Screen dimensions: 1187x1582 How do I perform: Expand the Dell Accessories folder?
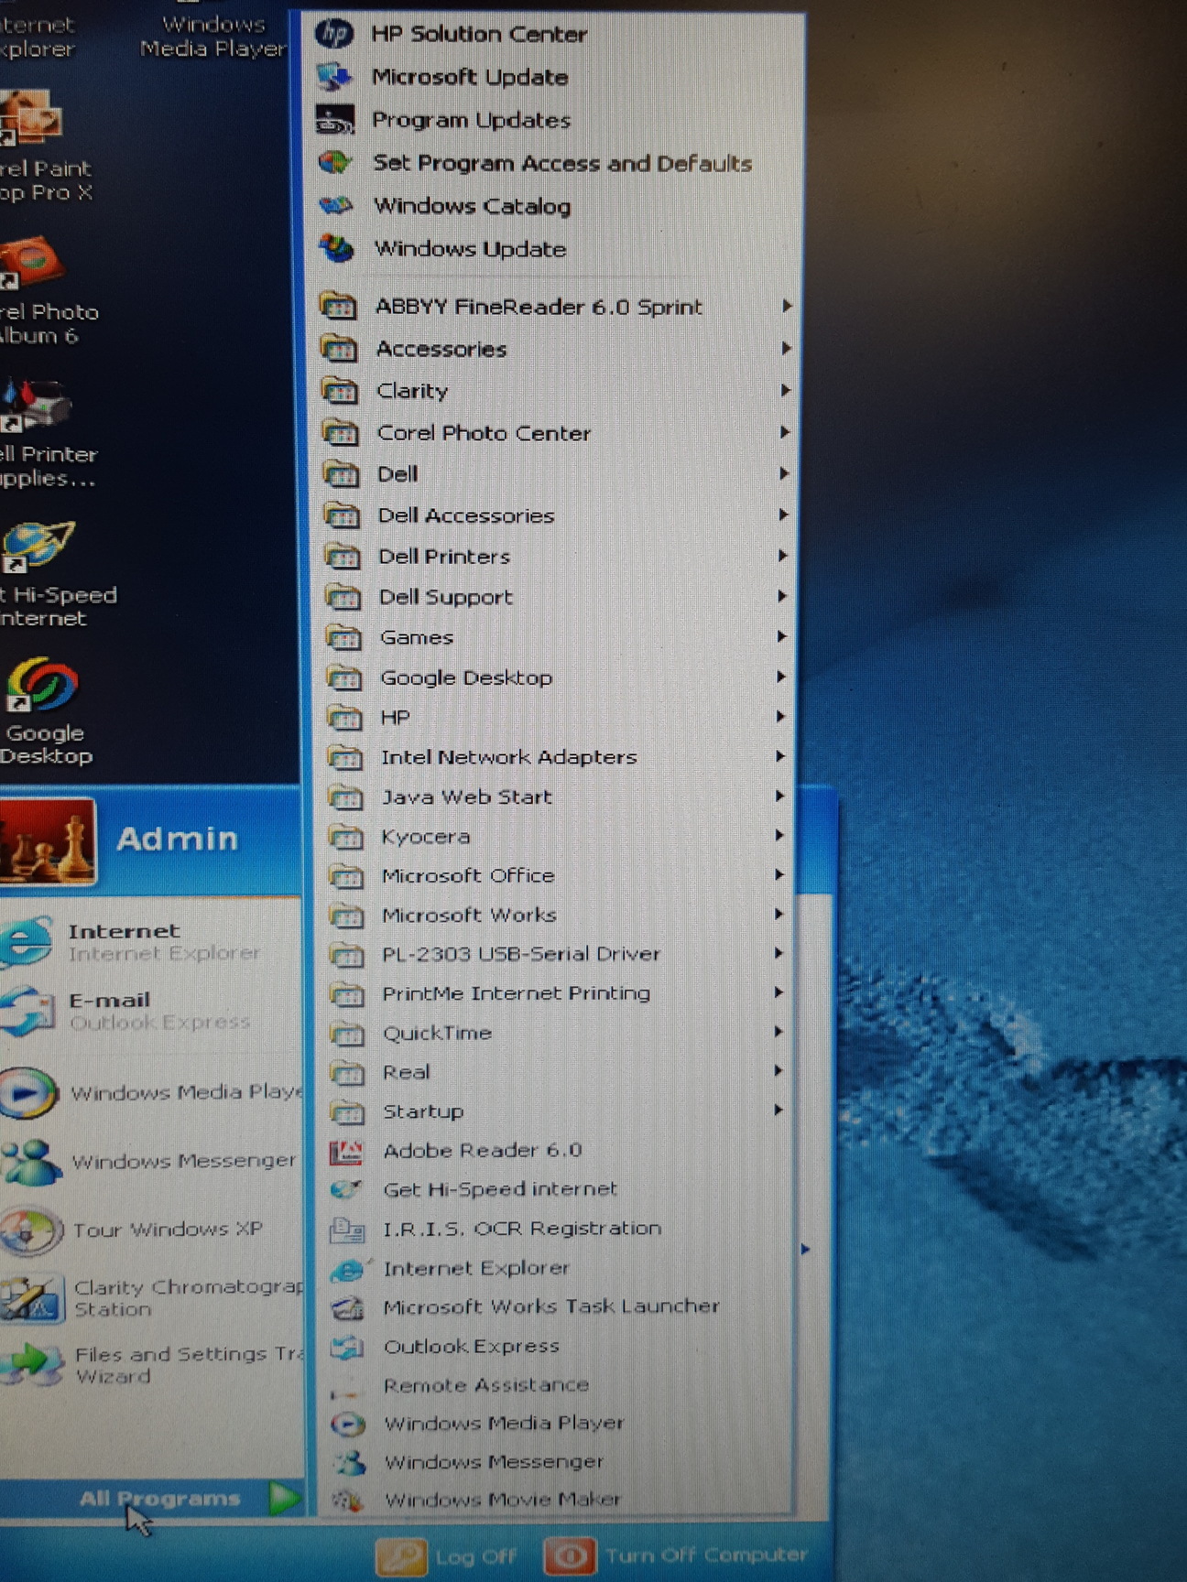point(557,515)
